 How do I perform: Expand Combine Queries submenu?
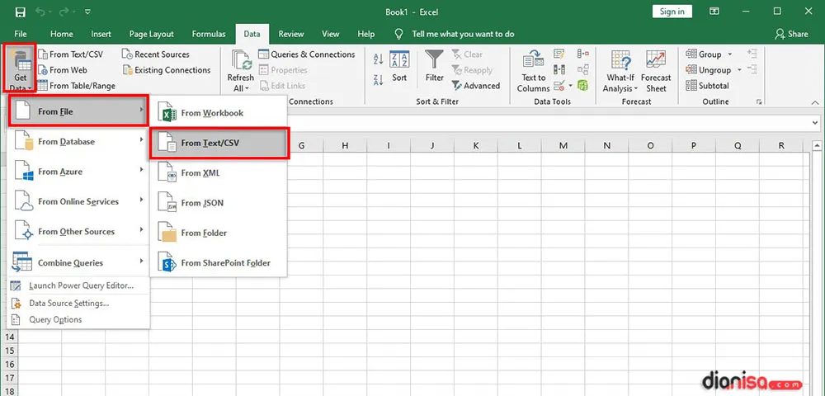point(78,262)
